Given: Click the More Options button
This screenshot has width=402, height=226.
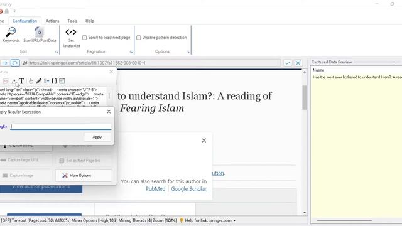Looking at the screenshot, I should coord(84,176).
